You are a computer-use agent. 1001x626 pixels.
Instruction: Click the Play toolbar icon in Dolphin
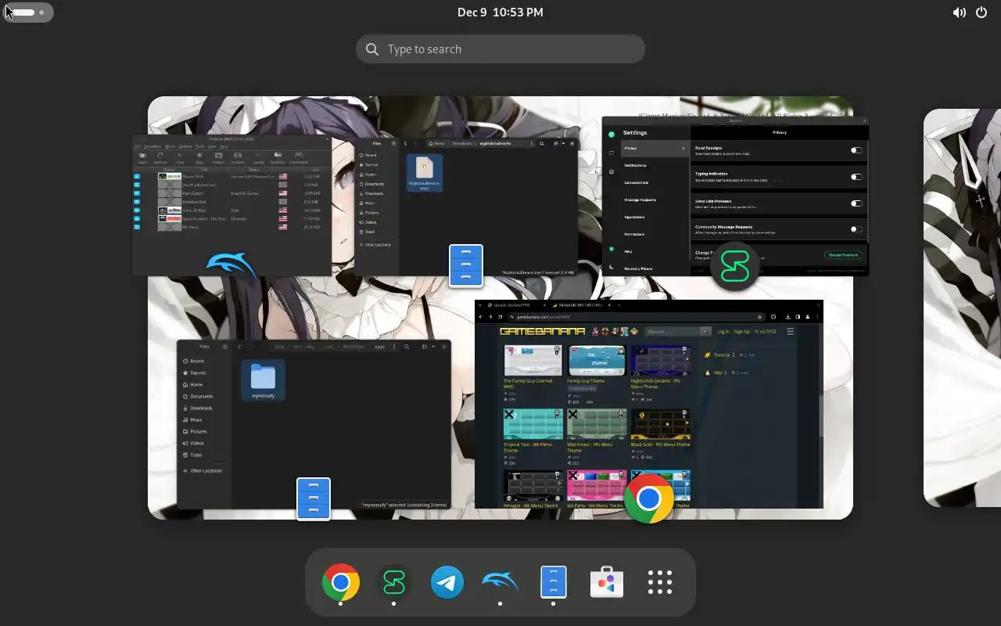coord(180,158)
